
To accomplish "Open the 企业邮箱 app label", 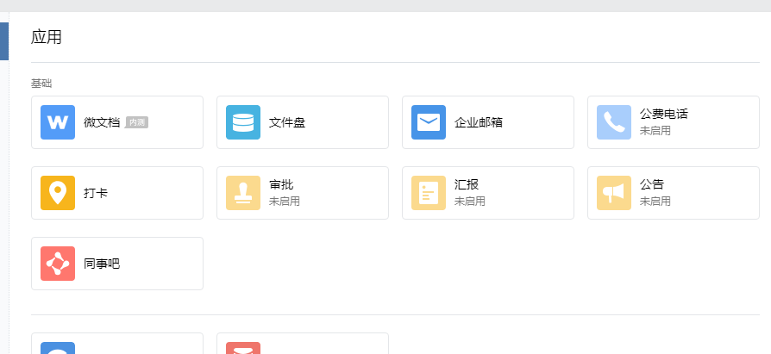I will point(479,122).
